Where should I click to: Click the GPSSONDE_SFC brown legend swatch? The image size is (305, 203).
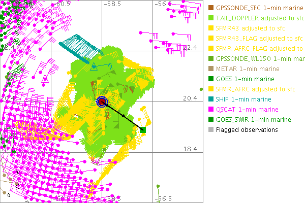coord(211,8)
